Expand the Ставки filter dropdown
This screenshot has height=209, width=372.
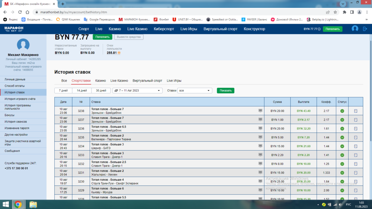pos(195,90)
